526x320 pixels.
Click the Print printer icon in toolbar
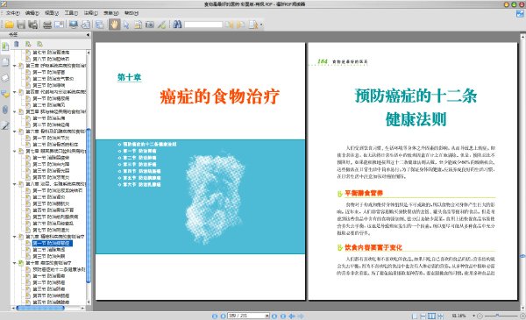(47, 25)
